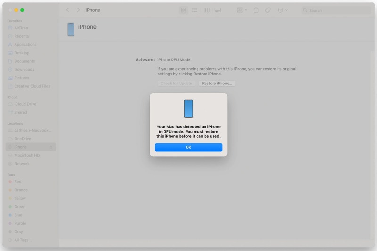The image size is (377, 251).
Task: Eject the iPhone with the eject icon
Action: coord(51,147)
